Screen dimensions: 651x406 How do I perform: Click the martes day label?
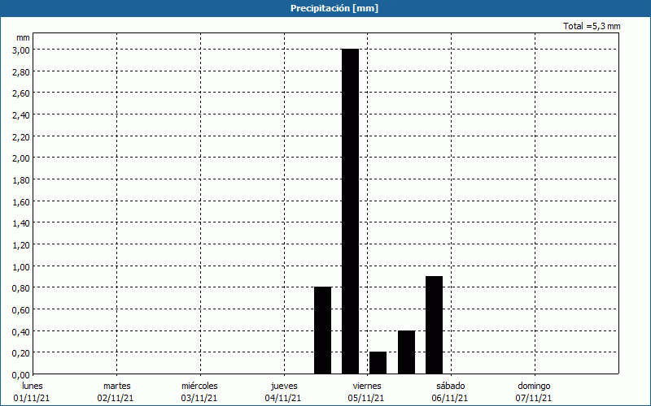(x=117, y=386)
